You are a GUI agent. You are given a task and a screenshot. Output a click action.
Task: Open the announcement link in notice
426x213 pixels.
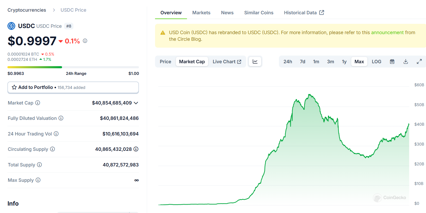pyautogui.click(x=387, y=33)
